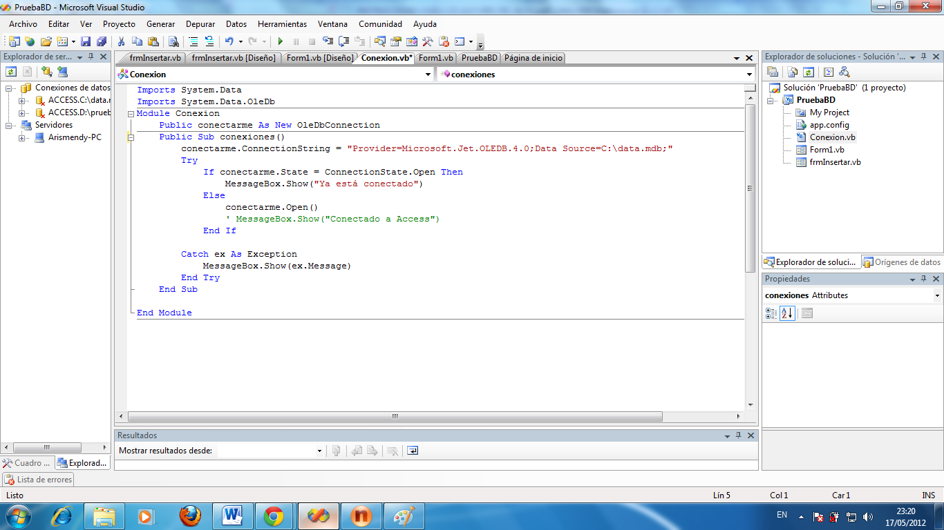The height and width of the screenshot is (530, 944).
Task: Select frmInsertar.vb in Solution Explorer
Action: pos(835,162)
